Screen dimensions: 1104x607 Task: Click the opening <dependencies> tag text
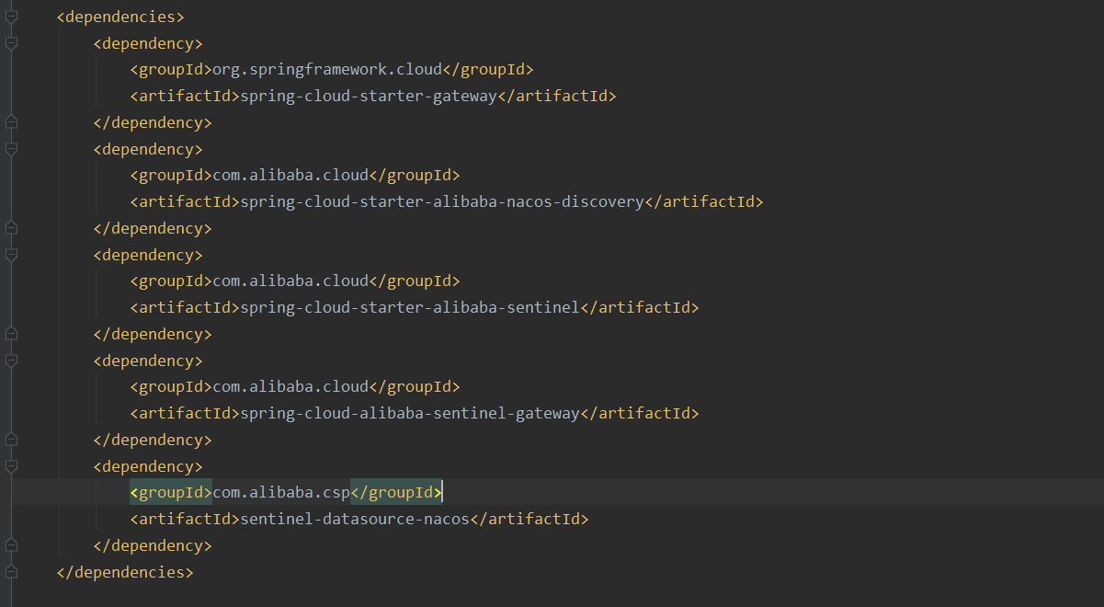[x=120, y=17]
